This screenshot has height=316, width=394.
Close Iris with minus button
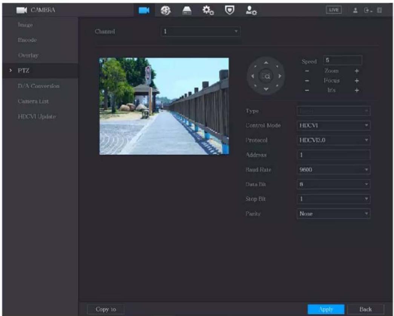point(307,90)
